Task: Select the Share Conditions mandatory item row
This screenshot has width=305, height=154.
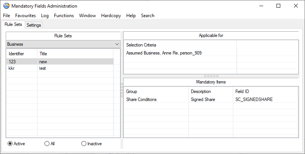Action: (156, 99)
